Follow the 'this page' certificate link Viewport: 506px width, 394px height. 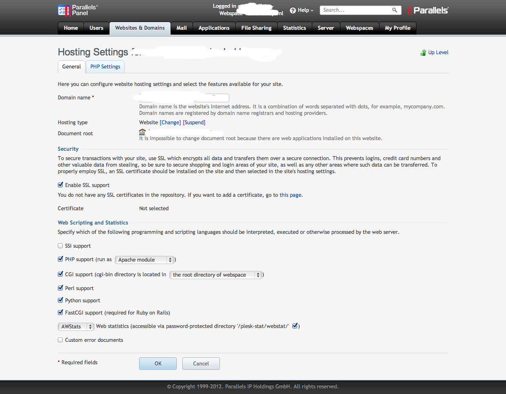coord(291,195)
